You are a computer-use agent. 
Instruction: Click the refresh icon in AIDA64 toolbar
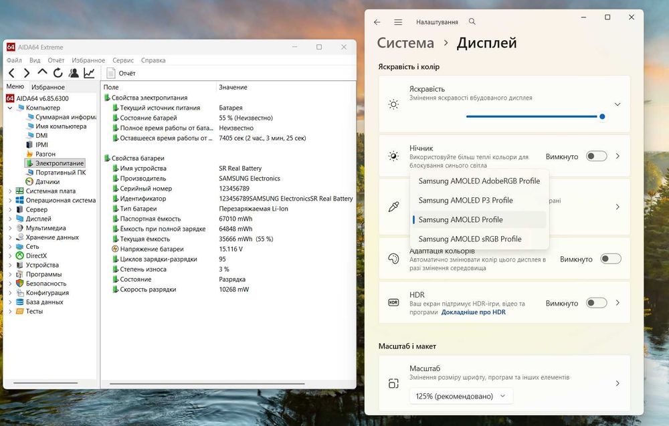click(x=58, y=73)
